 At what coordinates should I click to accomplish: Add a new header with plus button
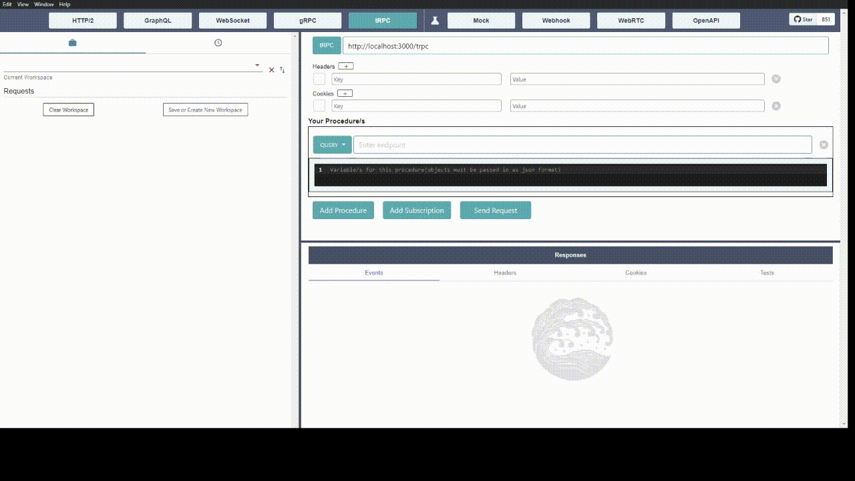point(346,66)
